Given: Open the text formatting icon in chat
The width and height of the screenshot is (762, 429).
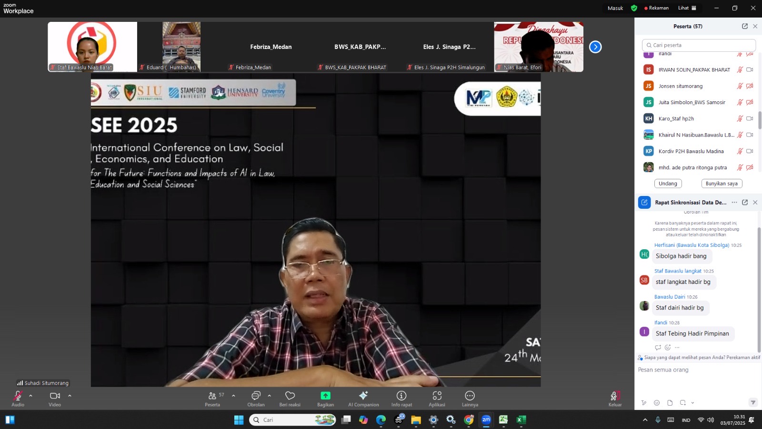Looking at the screenshot, I should (x=643, y=402).
